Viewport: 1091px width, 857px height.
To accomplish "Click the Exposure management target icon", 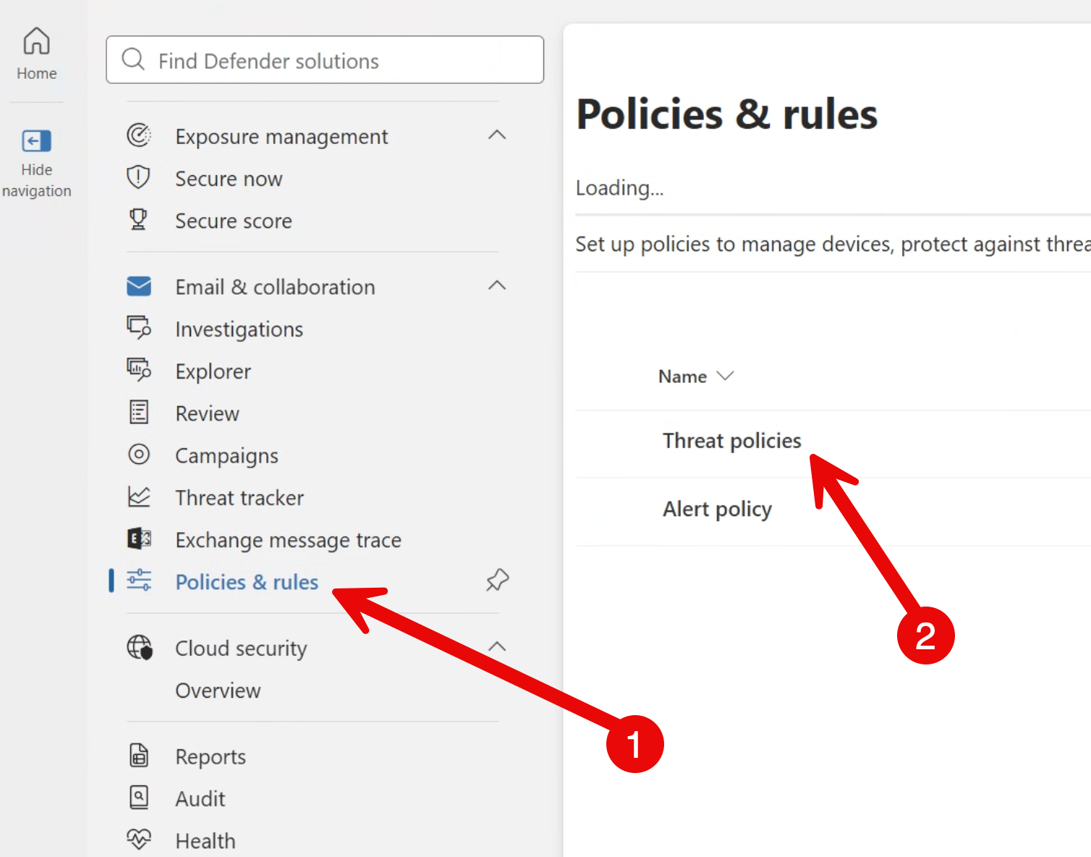I will tap(139, 135).
